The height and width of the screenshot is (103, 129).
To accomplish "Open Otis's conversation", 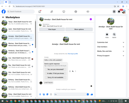I will pos(17,73).
